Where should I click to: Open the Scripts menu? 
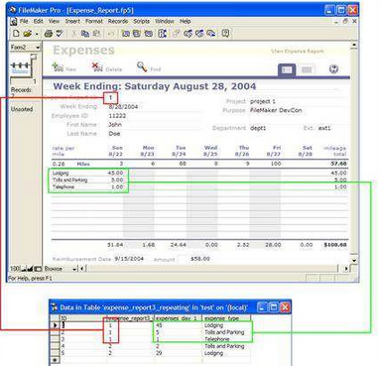pyautogui.click(x=142, y=21)
